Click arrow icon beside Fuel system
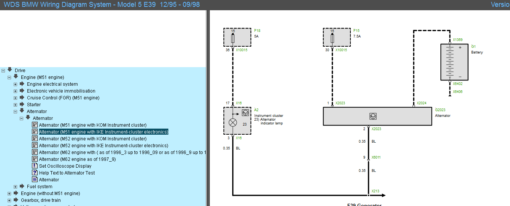The width and height of the screenshot is (510, 206). click(x=22, y=186)
